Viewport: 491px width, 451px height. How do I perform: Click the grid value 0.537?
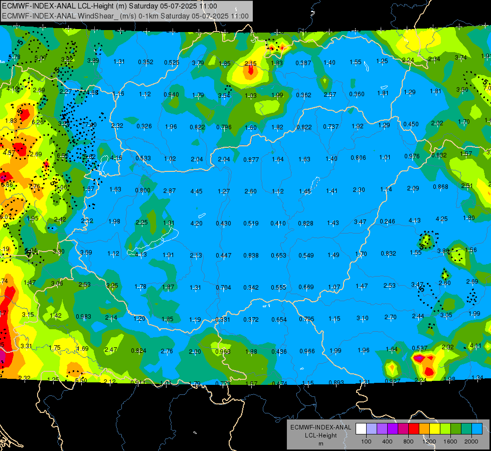pyautogui.click(x=420, y=348)
